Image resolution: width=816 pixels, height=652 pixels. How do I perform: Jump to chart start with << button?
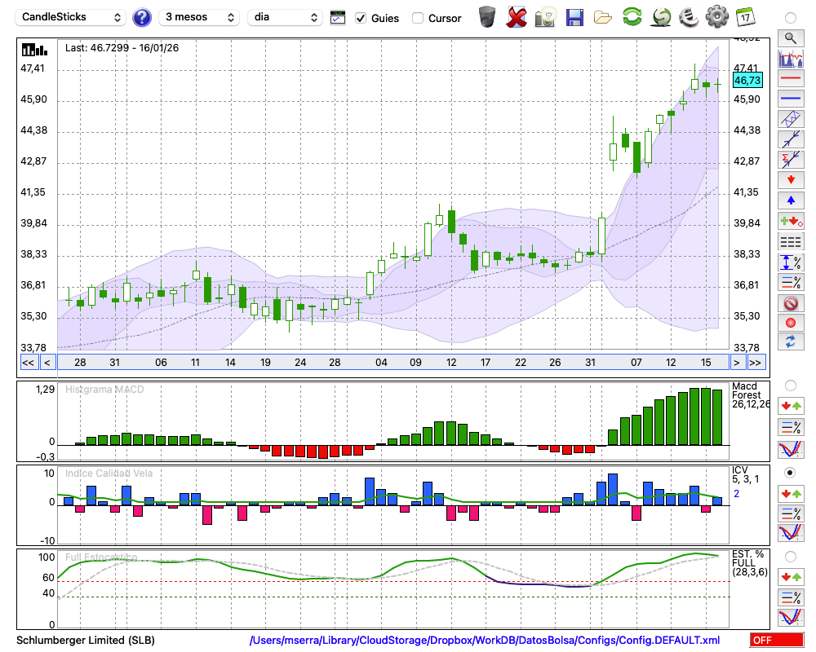[28, 363]
